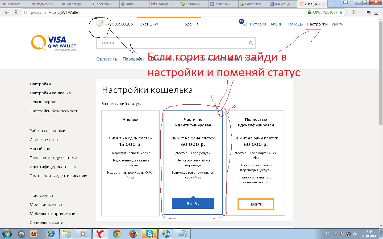Open Помощь in the top menu
Image resolution: width=383 pixels, height=239 pixels.
coord(294,24)
